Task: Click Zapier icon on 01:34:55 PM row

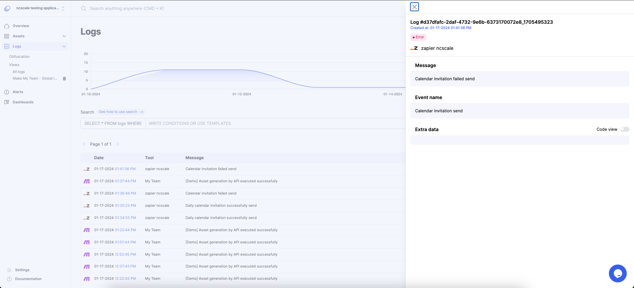Action: pyautogui.click(x=87, y=218)
